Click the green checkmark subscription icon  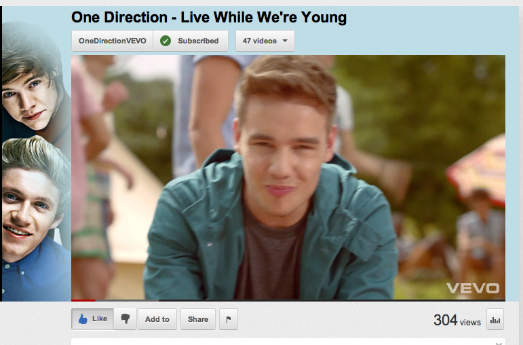[166, 41]
